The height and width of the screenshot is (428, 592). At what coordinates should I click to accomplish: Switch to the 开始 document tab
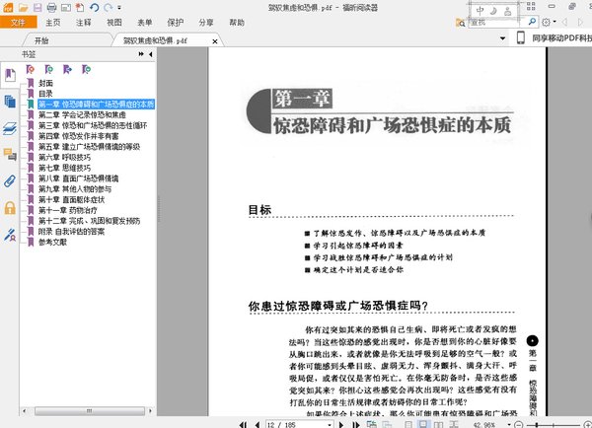point(41,40)
